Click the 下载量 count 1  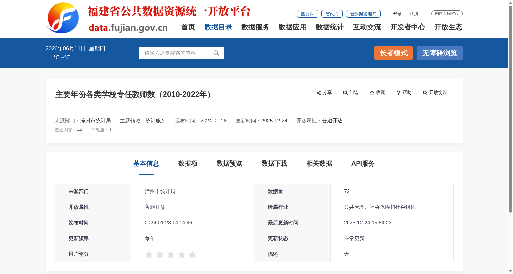click(x=110, y=130)
